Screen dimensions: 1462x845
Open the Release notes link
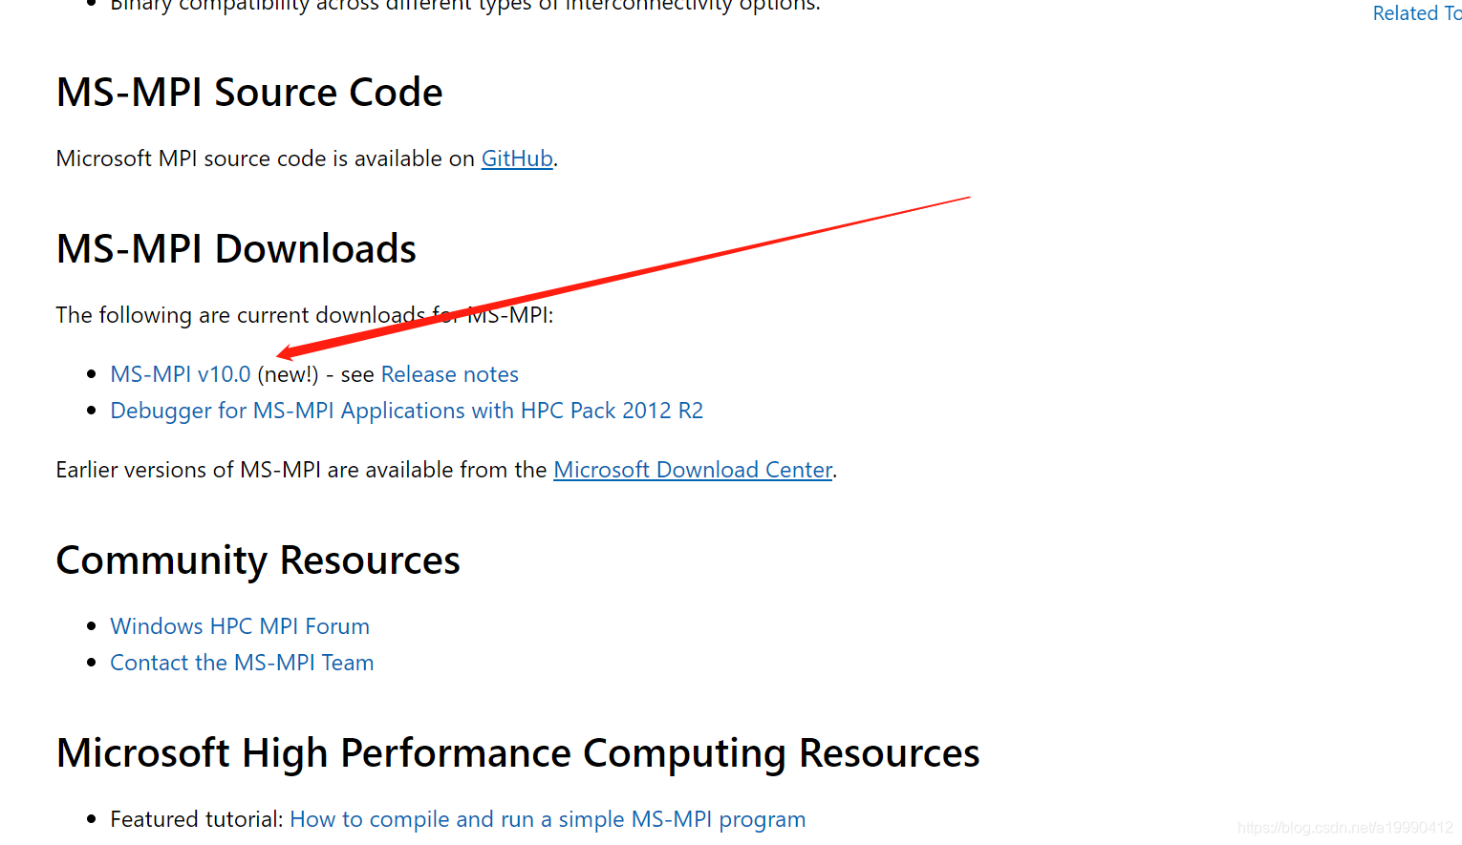pyautogui.click(x=450, y=374)
